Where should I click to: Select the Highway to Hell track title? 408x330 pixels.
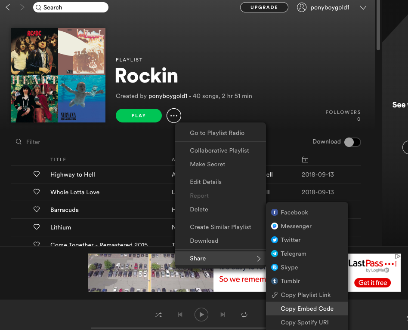point(73,174)
